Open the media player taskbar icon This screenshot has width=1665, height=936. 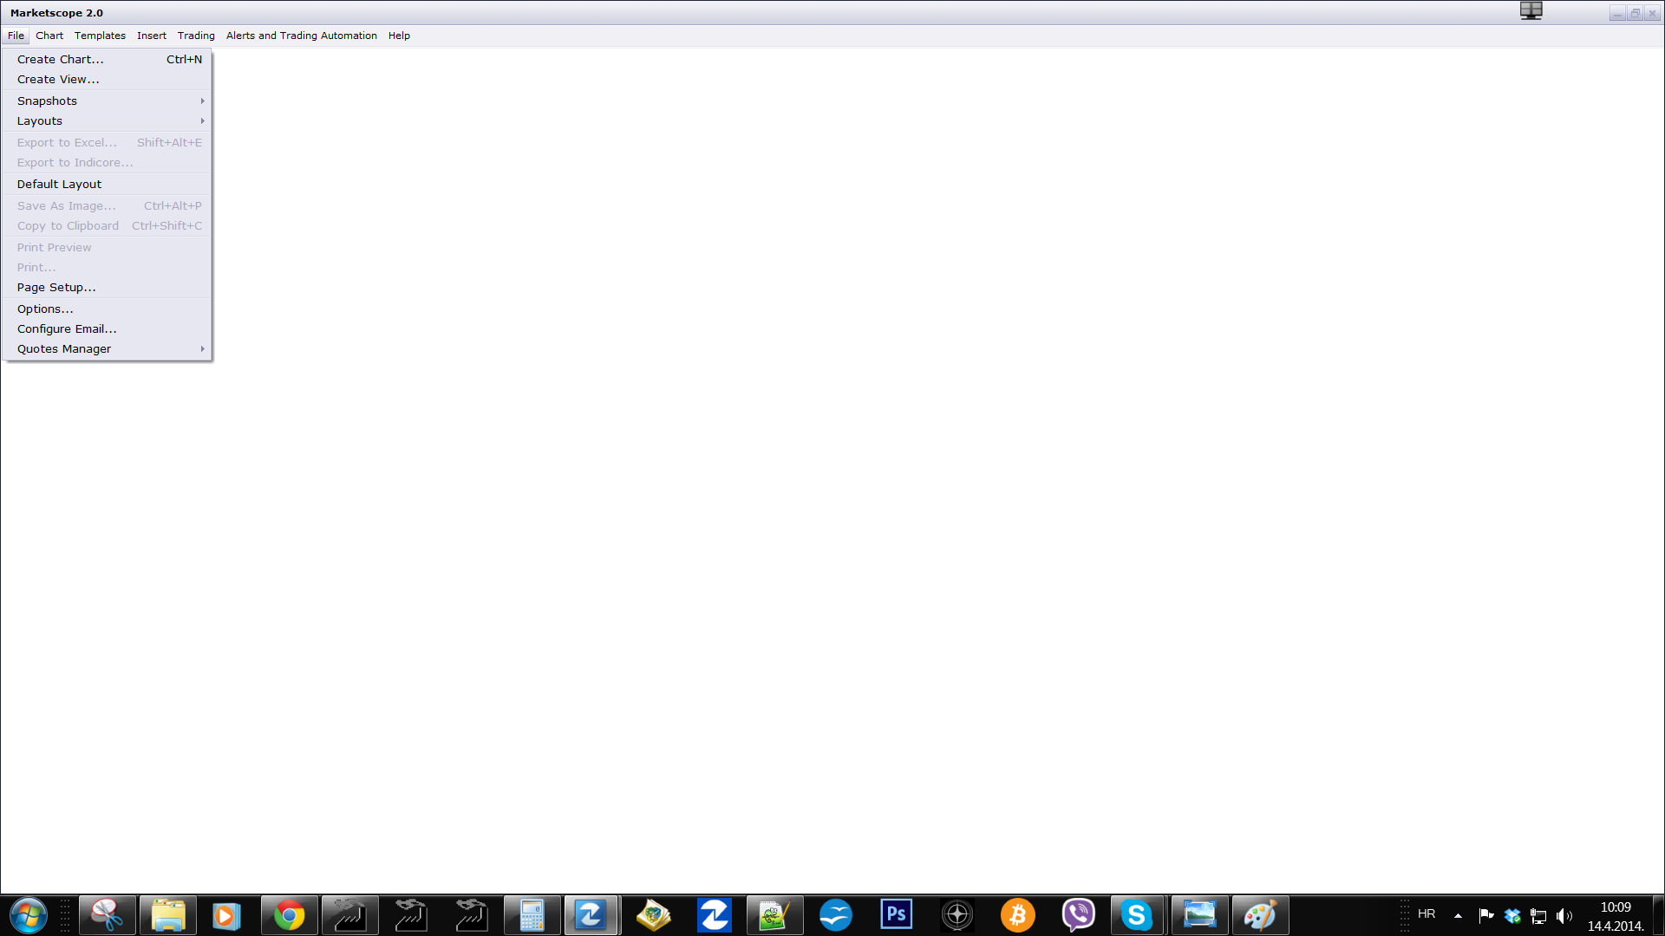225,915
